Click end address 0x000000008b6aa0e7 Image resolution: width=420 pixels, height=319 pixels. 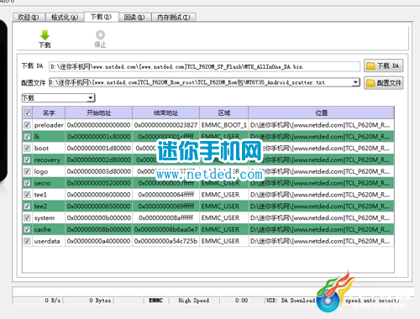pos(165,229)
